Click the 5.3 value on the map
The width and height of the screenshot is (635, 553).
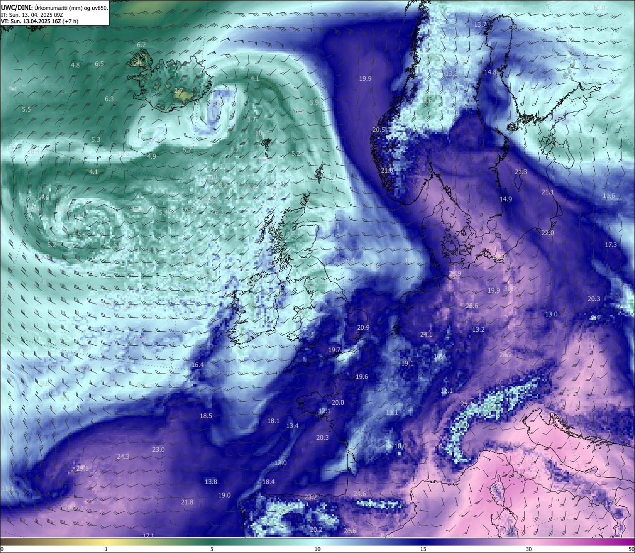click(96, 139)
